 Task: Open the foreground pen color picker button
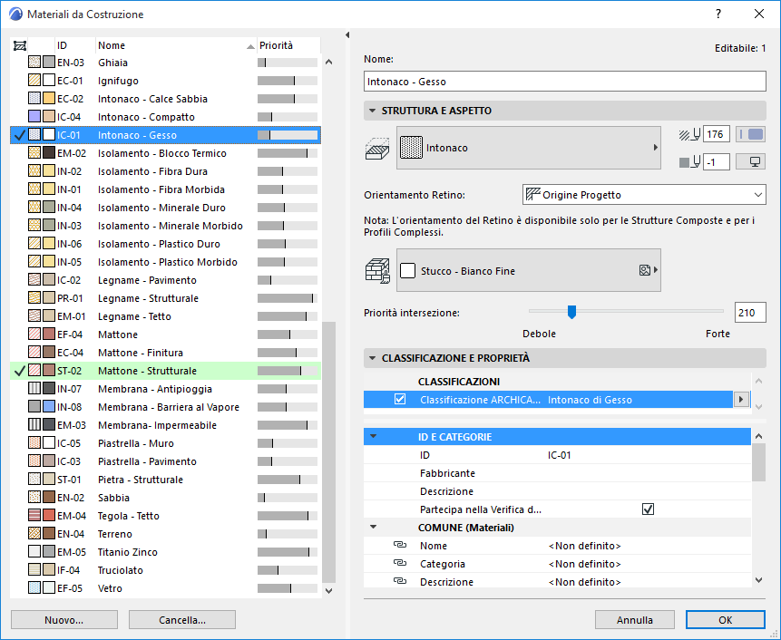click(751, 134)
